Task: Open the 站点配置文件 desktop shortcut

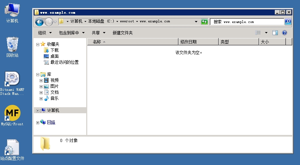Action: coord(12,148)
